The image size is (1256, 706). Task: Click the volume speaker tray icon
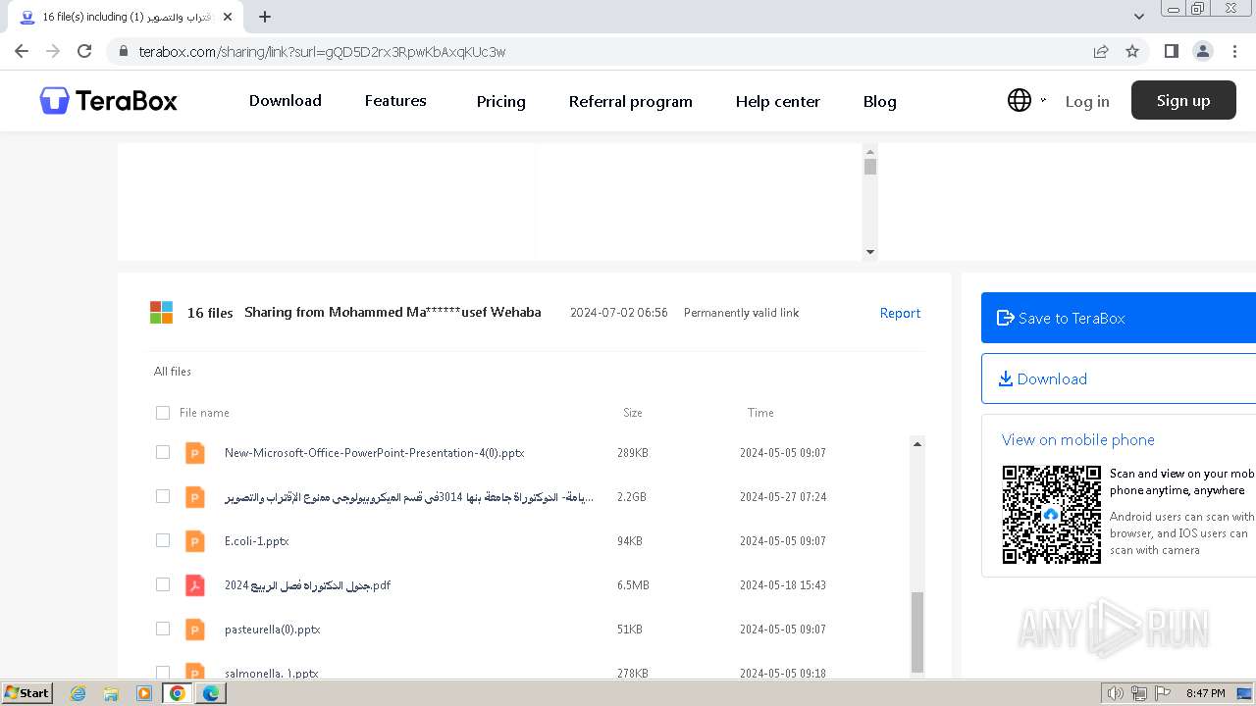click(x=1115, y=693)
